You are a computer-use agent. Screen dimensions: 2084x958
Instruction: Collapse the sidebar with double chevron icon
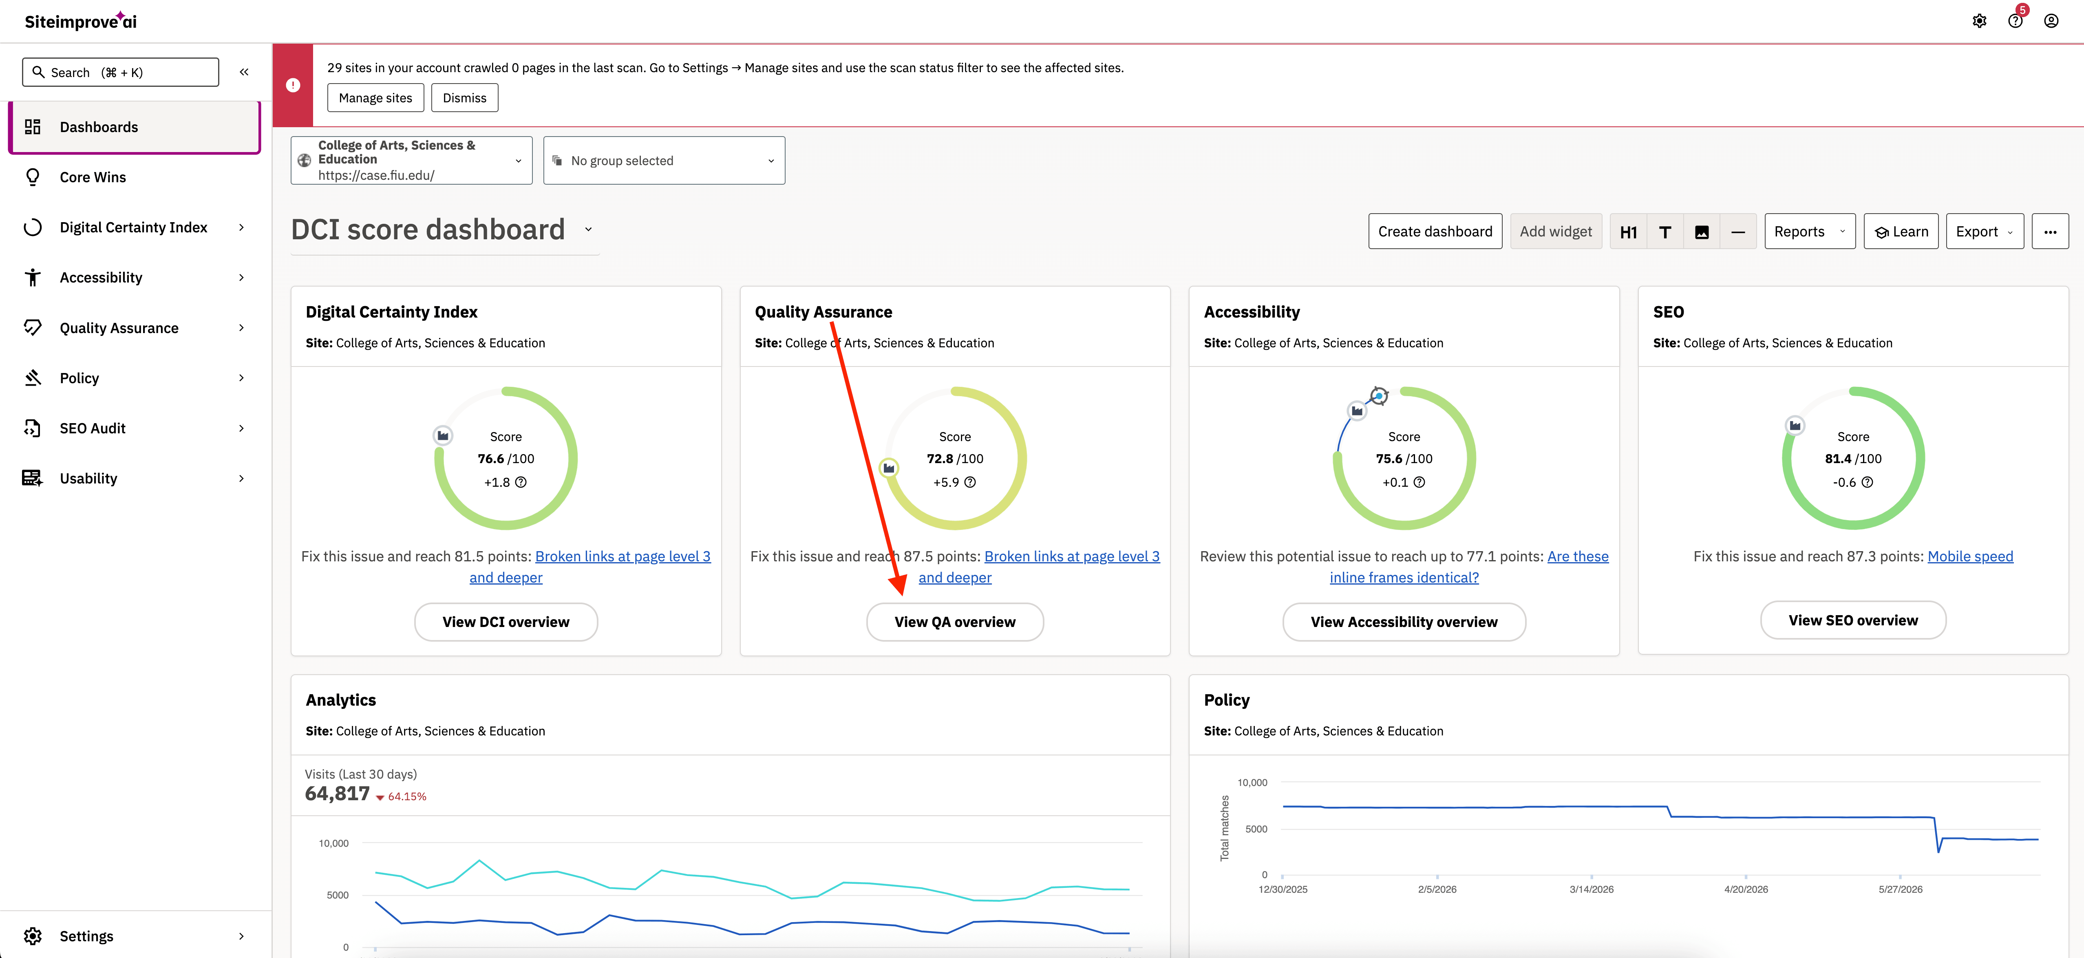(x=243, y=72)
